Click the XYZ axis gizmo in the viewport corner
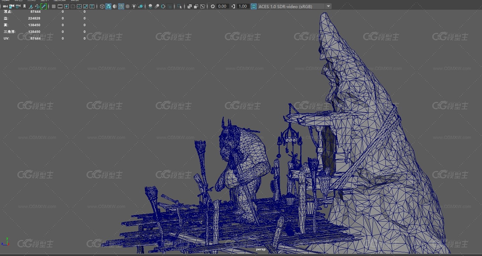This screenshot has height=256, width=482. click(5, 242)
